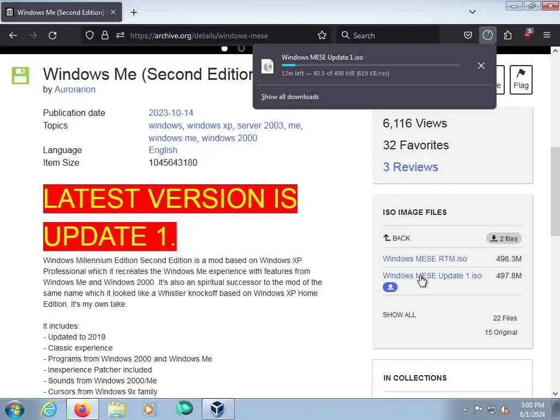This screenshot has width=560, height=420.
Task: Open the Extensions puzzle icon
Action: coord(507,36)
